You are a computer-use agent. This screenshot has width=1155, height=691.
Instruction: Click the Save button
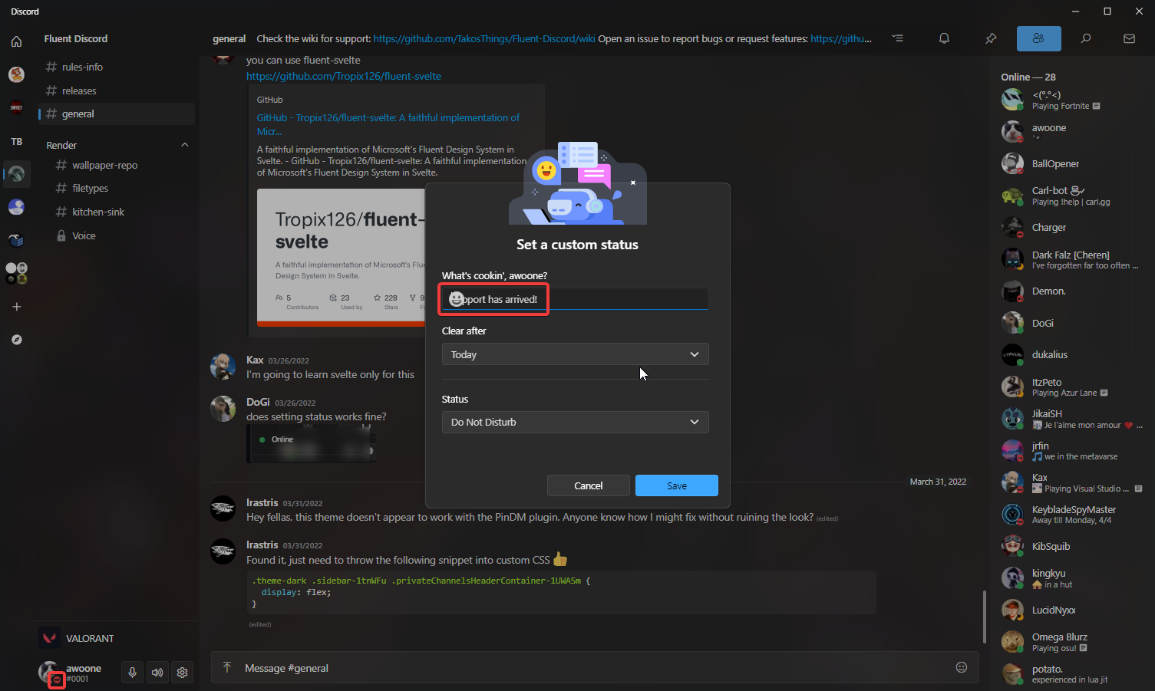[676, 485]
